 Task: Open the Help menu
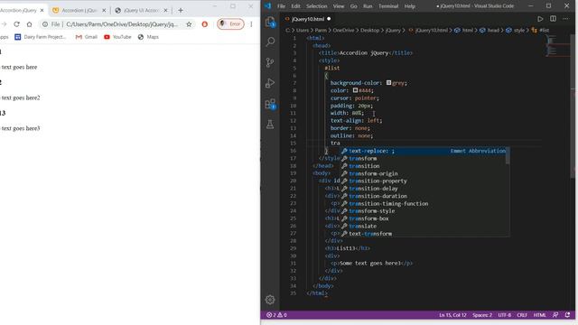tap(409, 6)
